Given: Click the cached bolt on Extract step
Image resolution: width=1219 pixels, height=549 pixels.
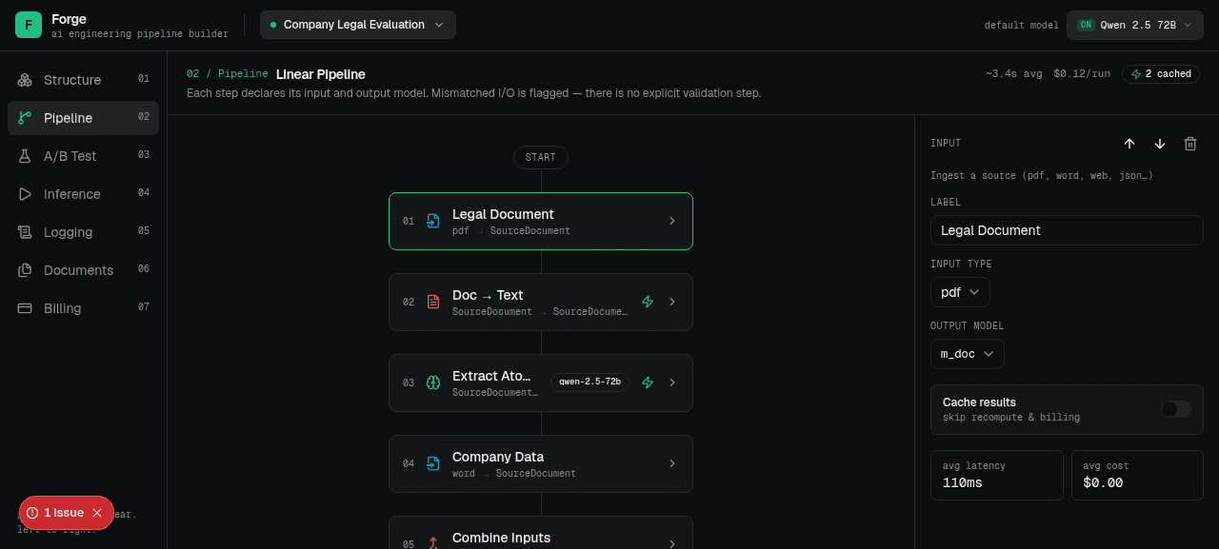Looking at the screenshot, I should pyautogui.click(x=648, y=382).
